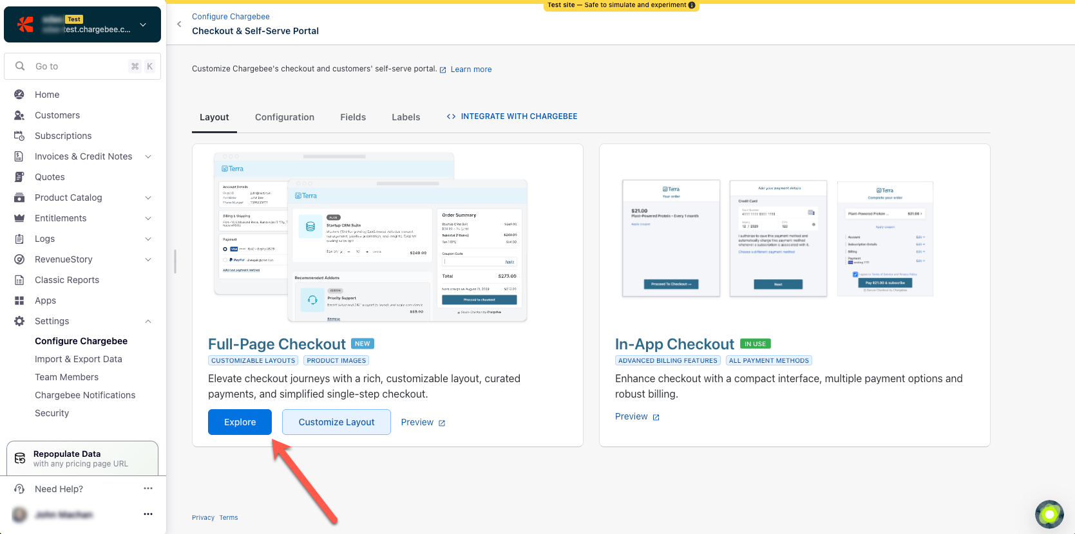Switch to the Fields tab
Screen dimensions: 1075x534
(x=353, y=117)
